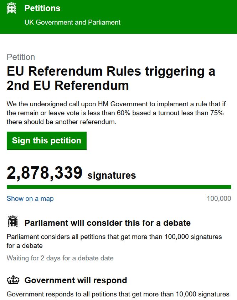Click the word 'signatures' beside the count
Screen dimensions: 237x300
tap(112, 176)
